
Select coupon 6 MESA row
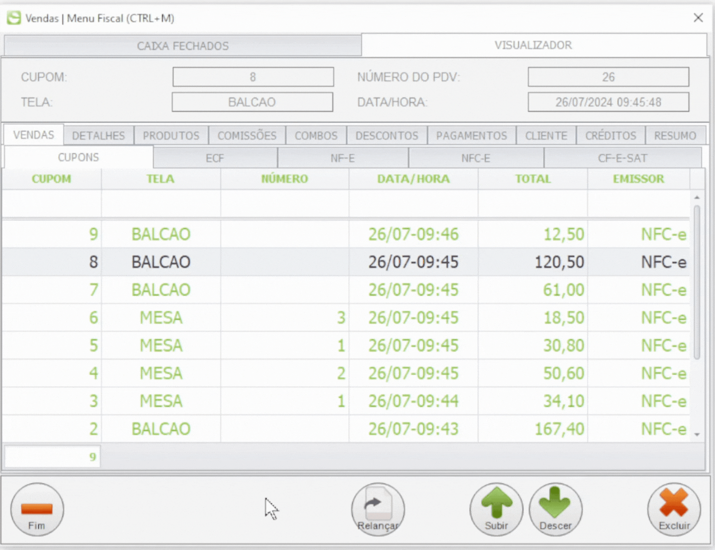tap(346, 318)
